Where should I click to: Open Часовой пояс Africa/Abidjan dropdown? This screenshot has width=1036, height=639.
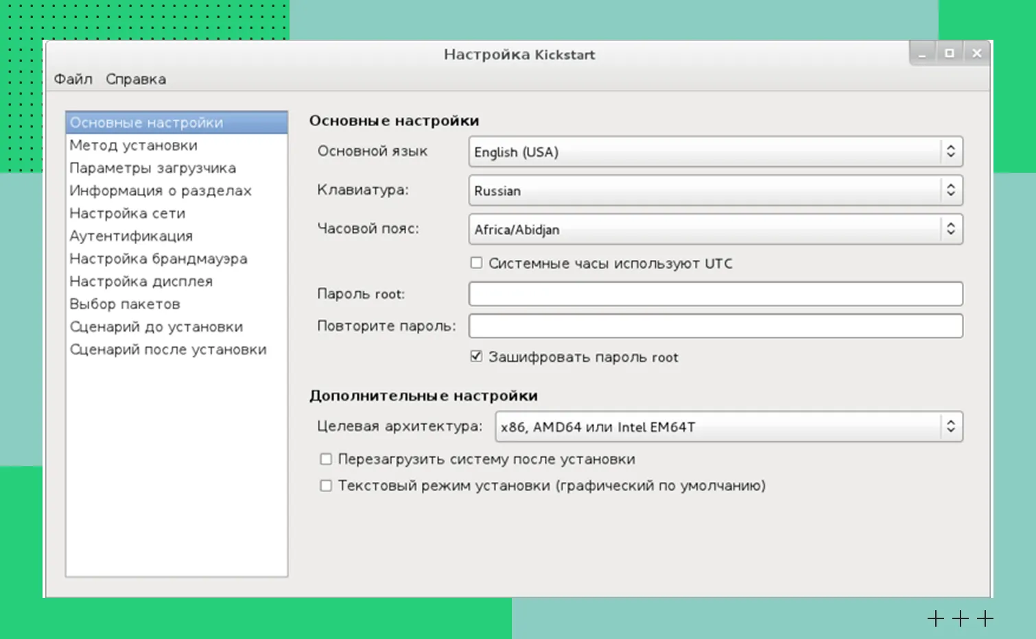click(x=716, y=230)
